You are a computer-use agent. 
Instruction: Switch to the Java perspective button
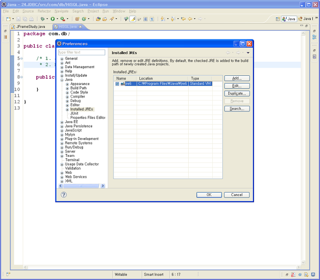pos(289,19)
